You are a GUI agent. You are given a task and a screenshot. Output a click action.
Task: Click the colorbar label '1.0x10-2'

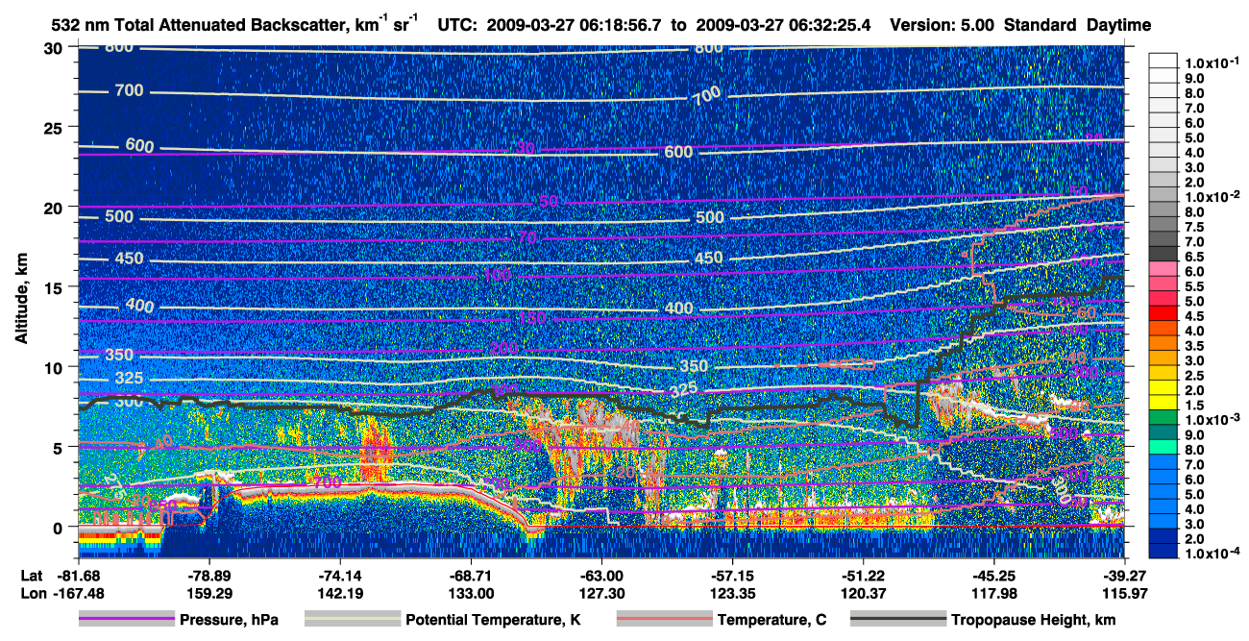pos(1211,197)
